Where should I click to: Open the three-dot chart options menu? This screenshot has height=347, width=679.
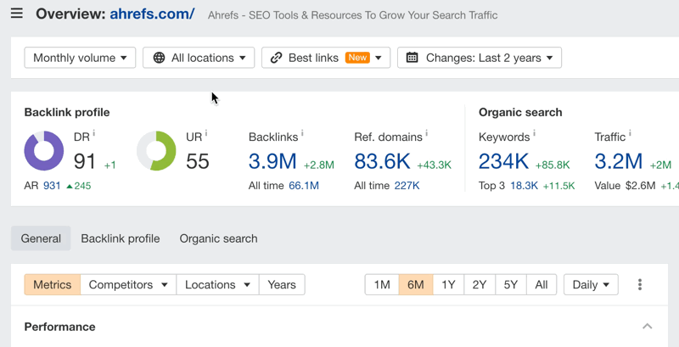click(640, 285)
